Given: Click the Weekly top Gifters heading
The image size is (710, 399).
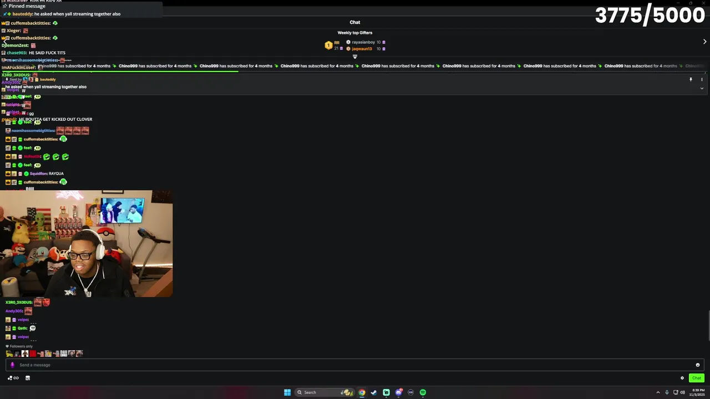Looking at the screenshot, I should click(x=355, y=33).
